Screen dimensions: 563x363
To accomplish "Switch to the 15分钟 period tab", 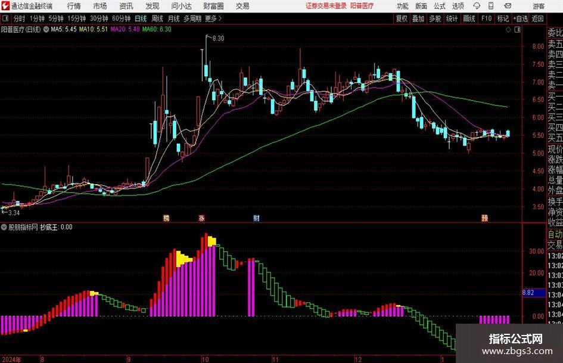I will [77, 18].
